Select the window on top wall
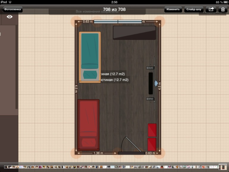Image resolution: width=229 pixels, height=172 pixels. pos(118,21)
